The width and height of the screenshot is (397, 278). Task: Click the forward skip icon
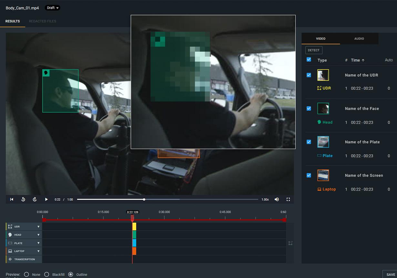[x=35, y=199]
